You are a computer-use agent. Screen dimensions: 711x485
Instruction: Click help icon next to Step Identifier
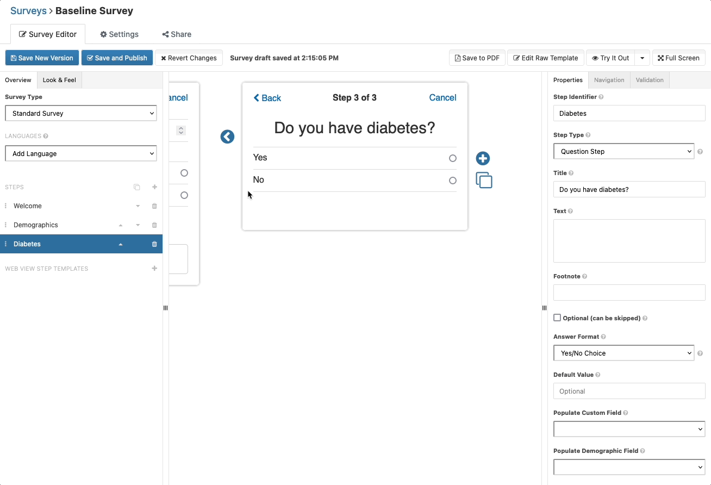click(601, 97)
